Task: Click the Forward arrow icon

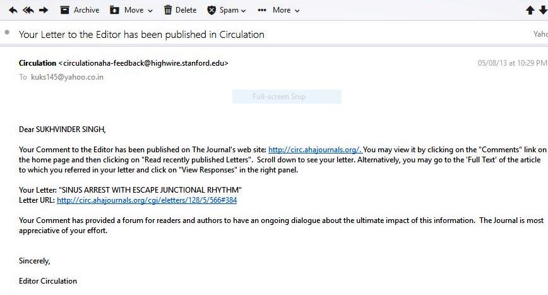Action: click(x=44, y=10)
